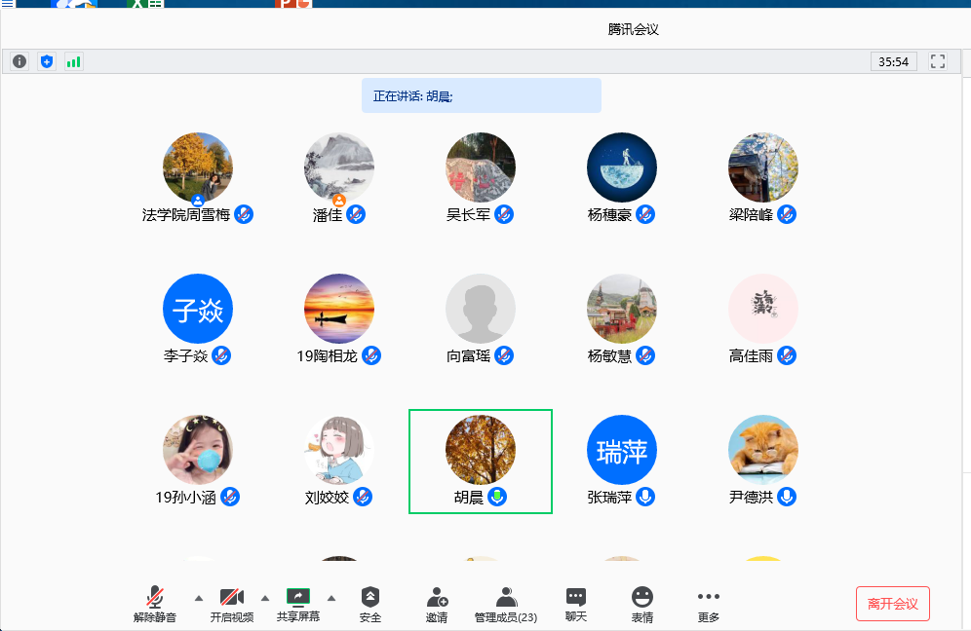Click muted mic icon next to 19陶相龙
971x631 pixels.
click(x=370, y=355)
